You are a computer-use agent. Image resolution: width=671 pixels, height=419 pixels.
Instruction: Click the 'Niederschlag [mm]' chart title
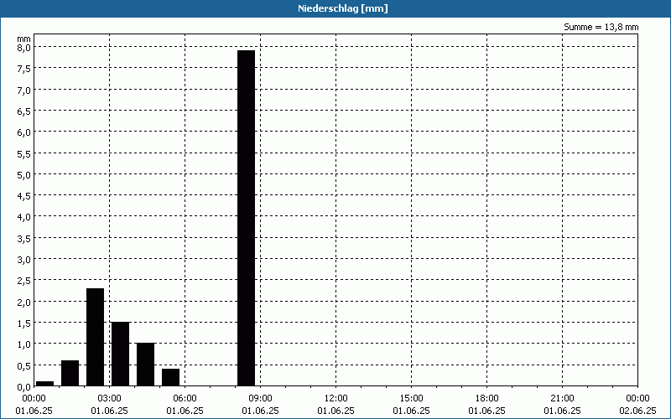pyautogui.click(x=343, y=8)
